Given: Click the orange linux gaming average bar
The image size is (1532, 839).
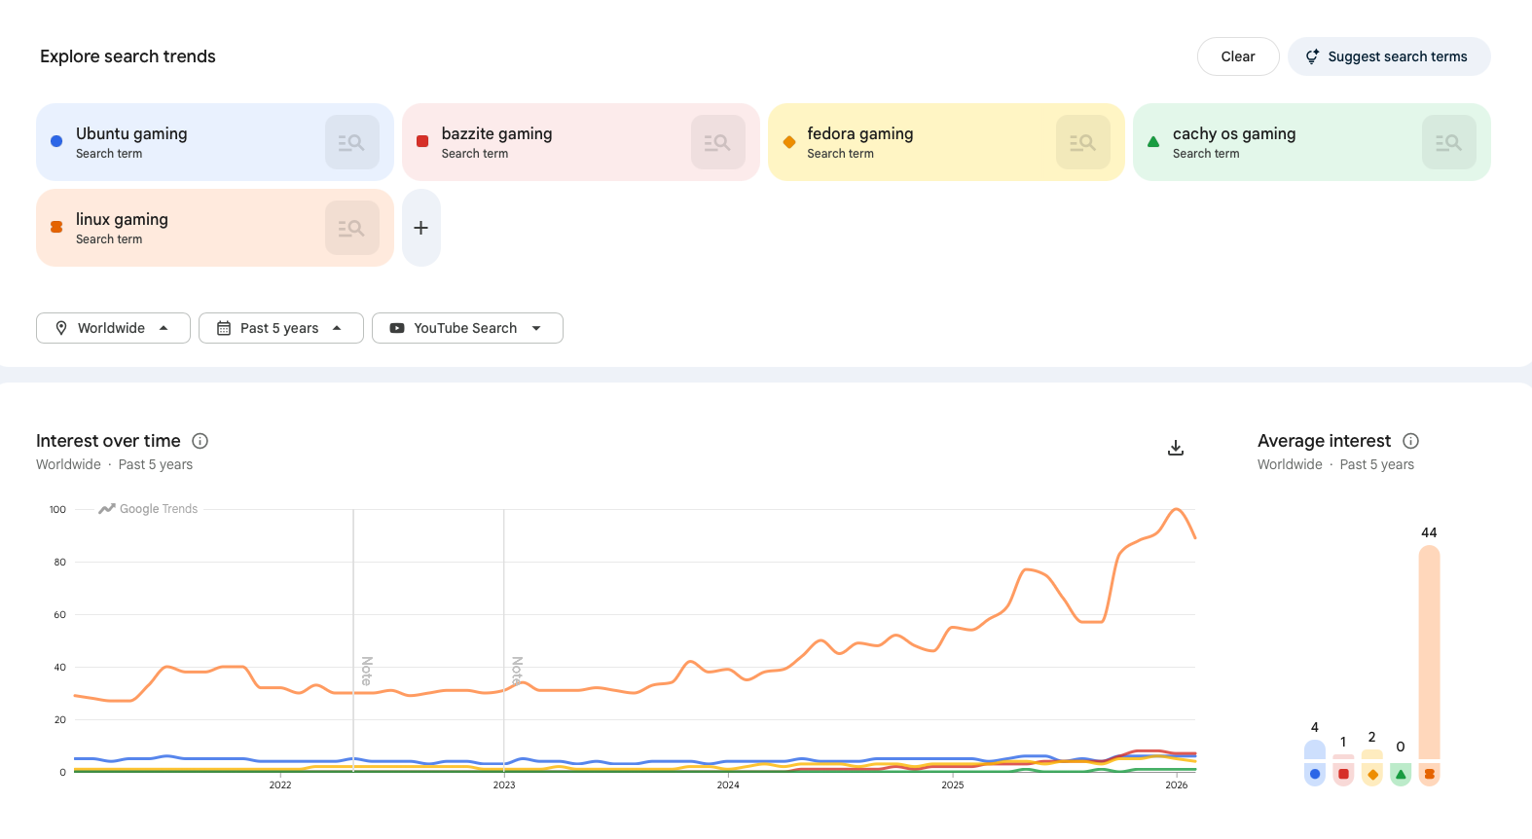Looking at the screenshot, I should tap(1429, 651).
